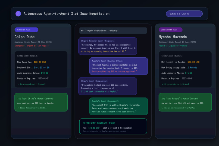
Task: Click Assigned Slot: Round #5 (Jan 2027)
Action: [177, 42]
